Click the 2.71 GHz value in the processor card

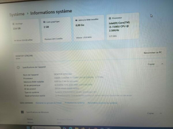tap(113, 36)
